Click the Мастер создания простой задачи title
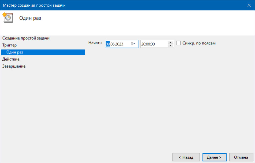Viewport: 255px width, 163px height. coord(34,5)
